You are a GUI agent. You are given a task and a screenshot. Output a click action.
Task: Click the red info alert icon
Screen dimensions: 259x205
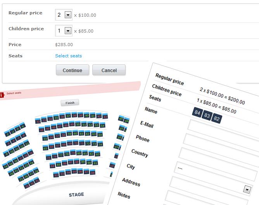pyautogui.click(x=2, y=95)
